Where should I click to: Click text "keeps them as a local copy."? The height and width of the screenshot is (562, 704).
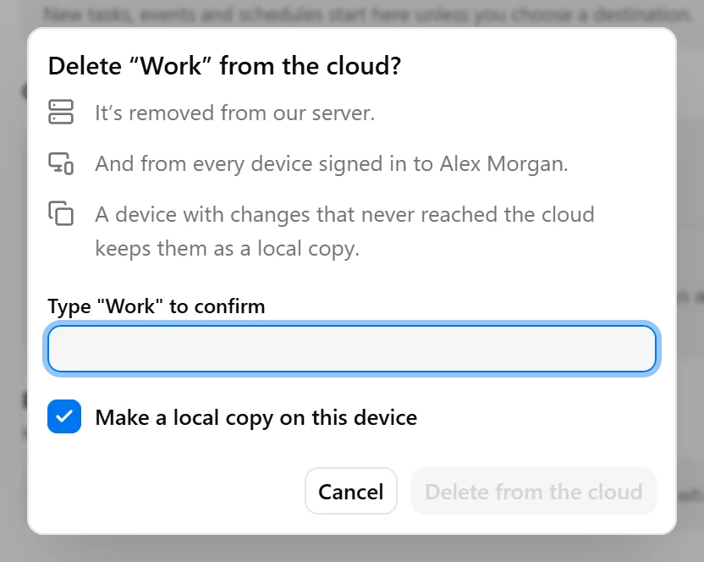227,249
